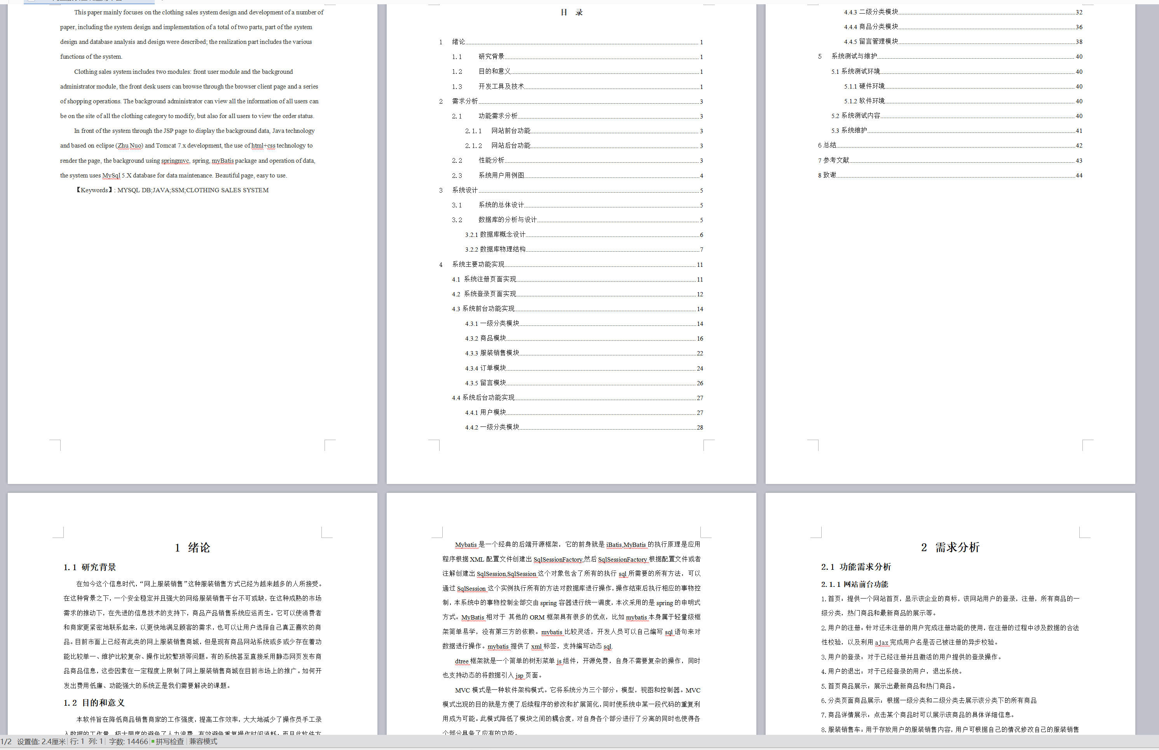The width and height of the screenshot is (1159, 750).
Task: Click the green dot beside 拼写检查
Action: (x=153, y=742)
